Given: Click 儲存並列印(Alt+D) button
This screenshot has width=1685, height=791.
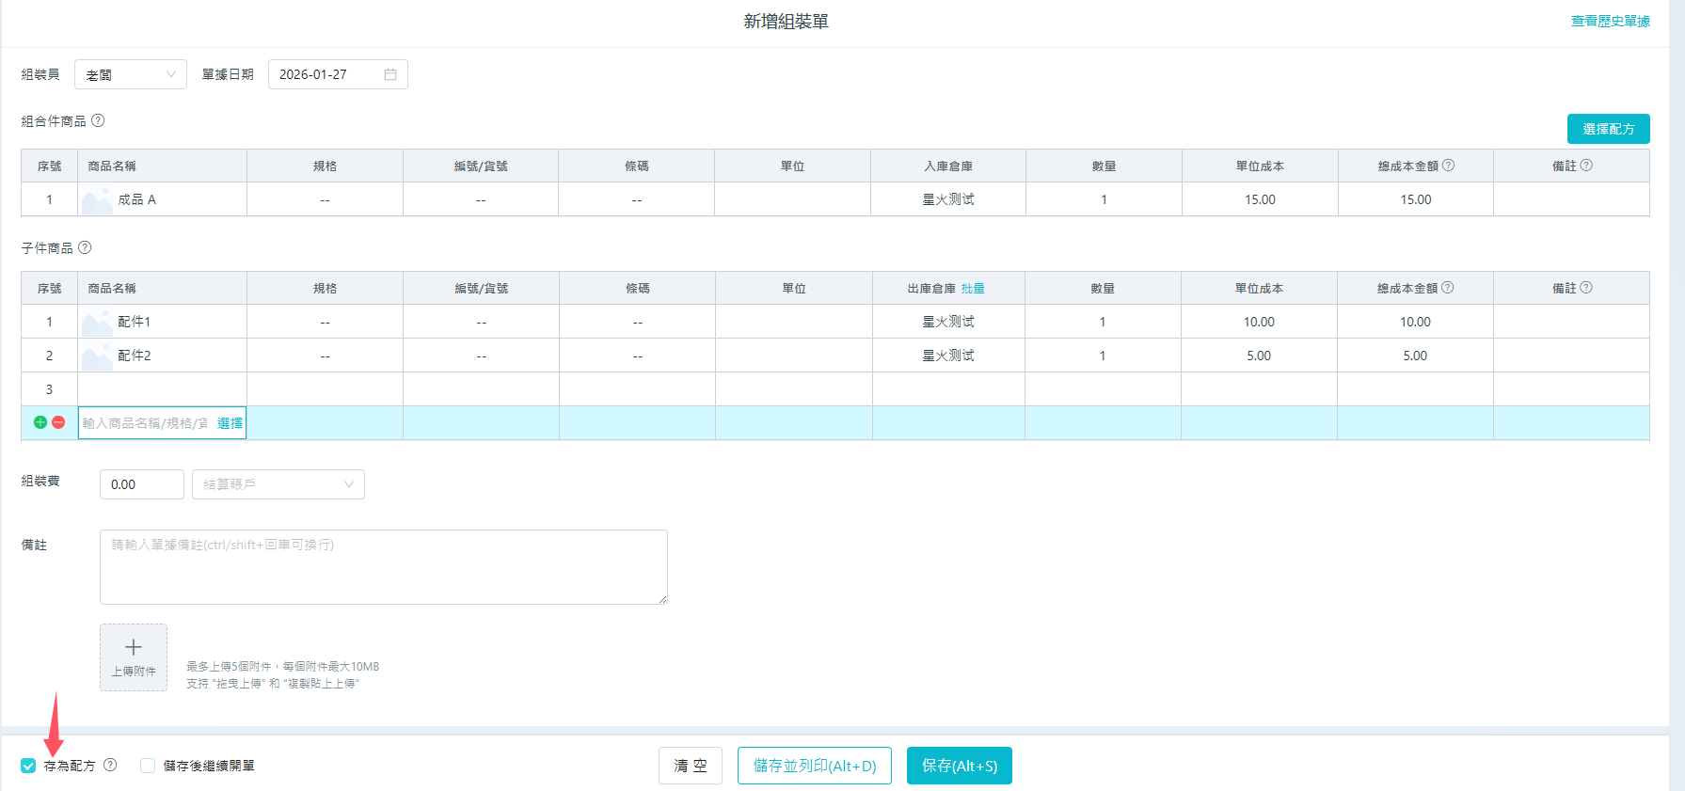Looking at the screenshot, I should click(814, 766).
